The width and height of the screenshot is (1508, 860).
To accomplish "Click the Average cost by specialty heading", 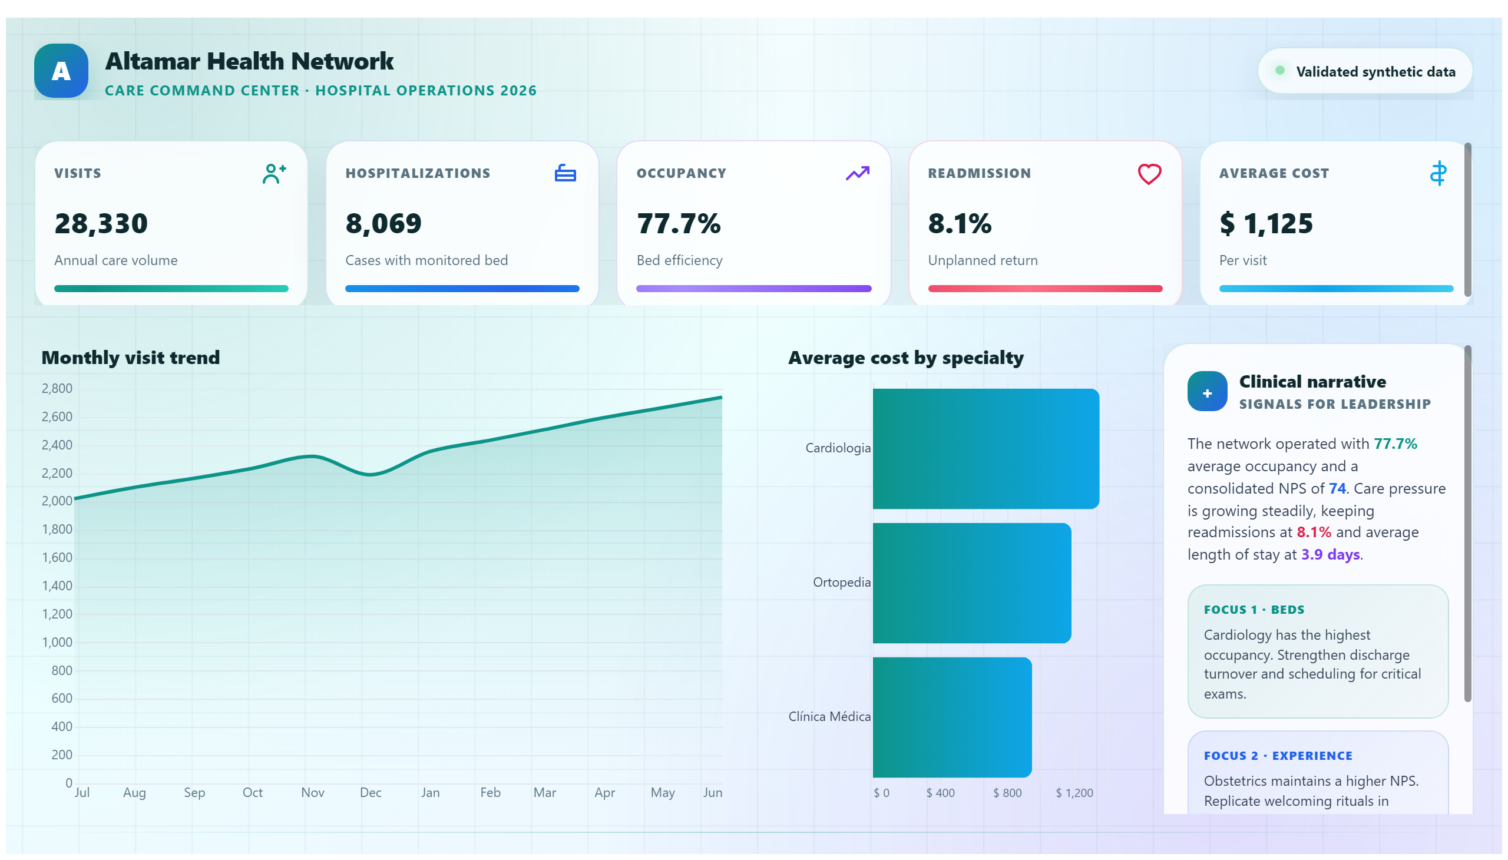I will click(905, 357).
